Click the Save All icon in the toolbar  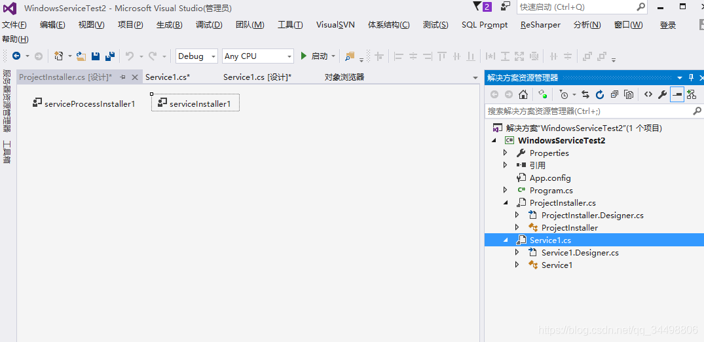click(x=110, y=56)
